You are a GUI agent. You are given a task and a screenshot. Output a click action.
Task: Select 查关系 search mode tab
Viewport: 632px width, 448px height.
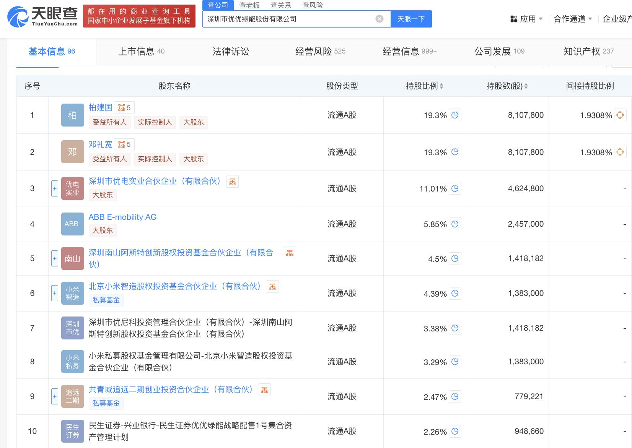(x=281, y=5)
